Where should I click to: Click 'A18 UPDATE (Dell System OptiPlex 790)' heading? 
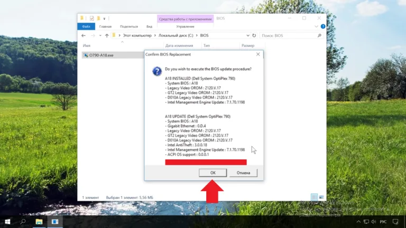click(198, 116)
